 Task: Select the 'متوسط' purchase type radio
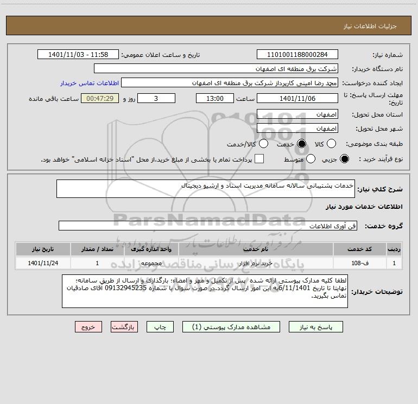tap(311, 159)
